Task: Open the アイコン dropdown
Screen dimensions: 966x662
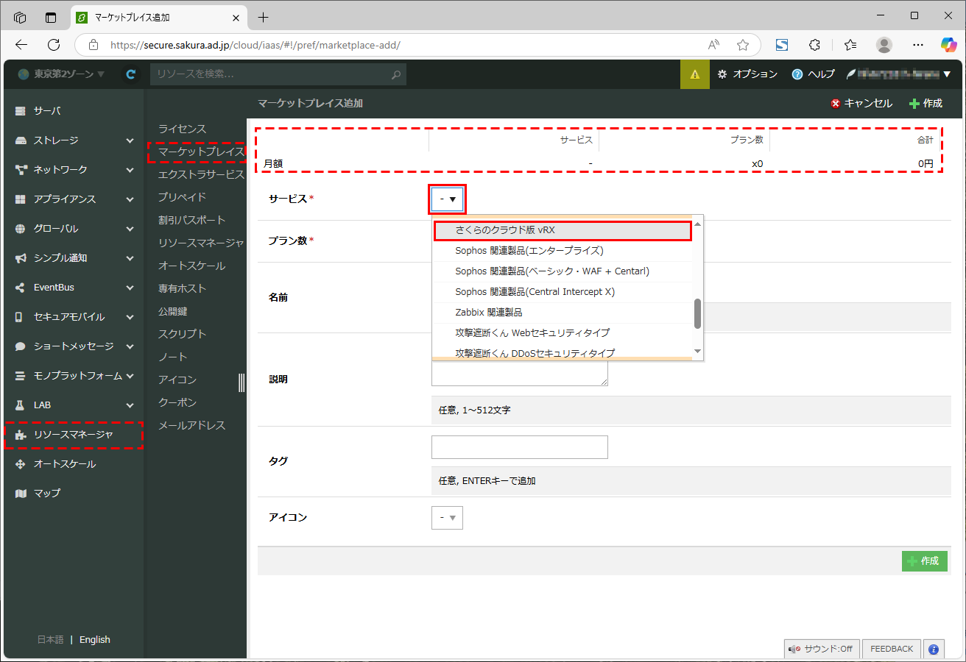Action: (447, 518)
